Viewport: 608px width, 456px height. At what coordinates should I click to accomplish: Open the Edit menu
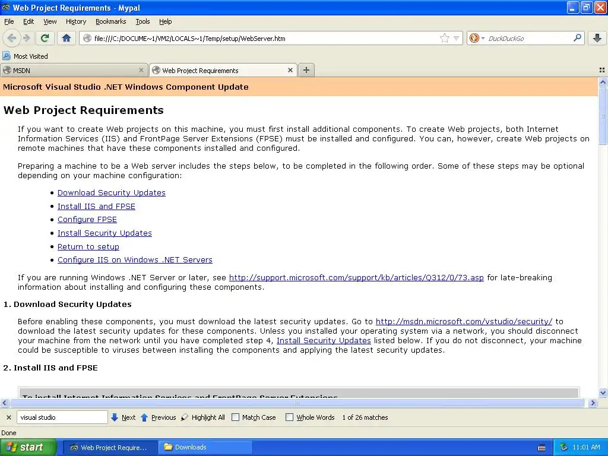(x=28, y=22)
